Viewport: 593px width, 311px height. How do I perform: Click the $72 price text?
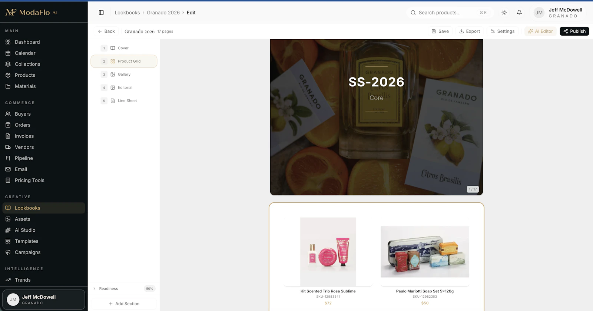(328, 303)
